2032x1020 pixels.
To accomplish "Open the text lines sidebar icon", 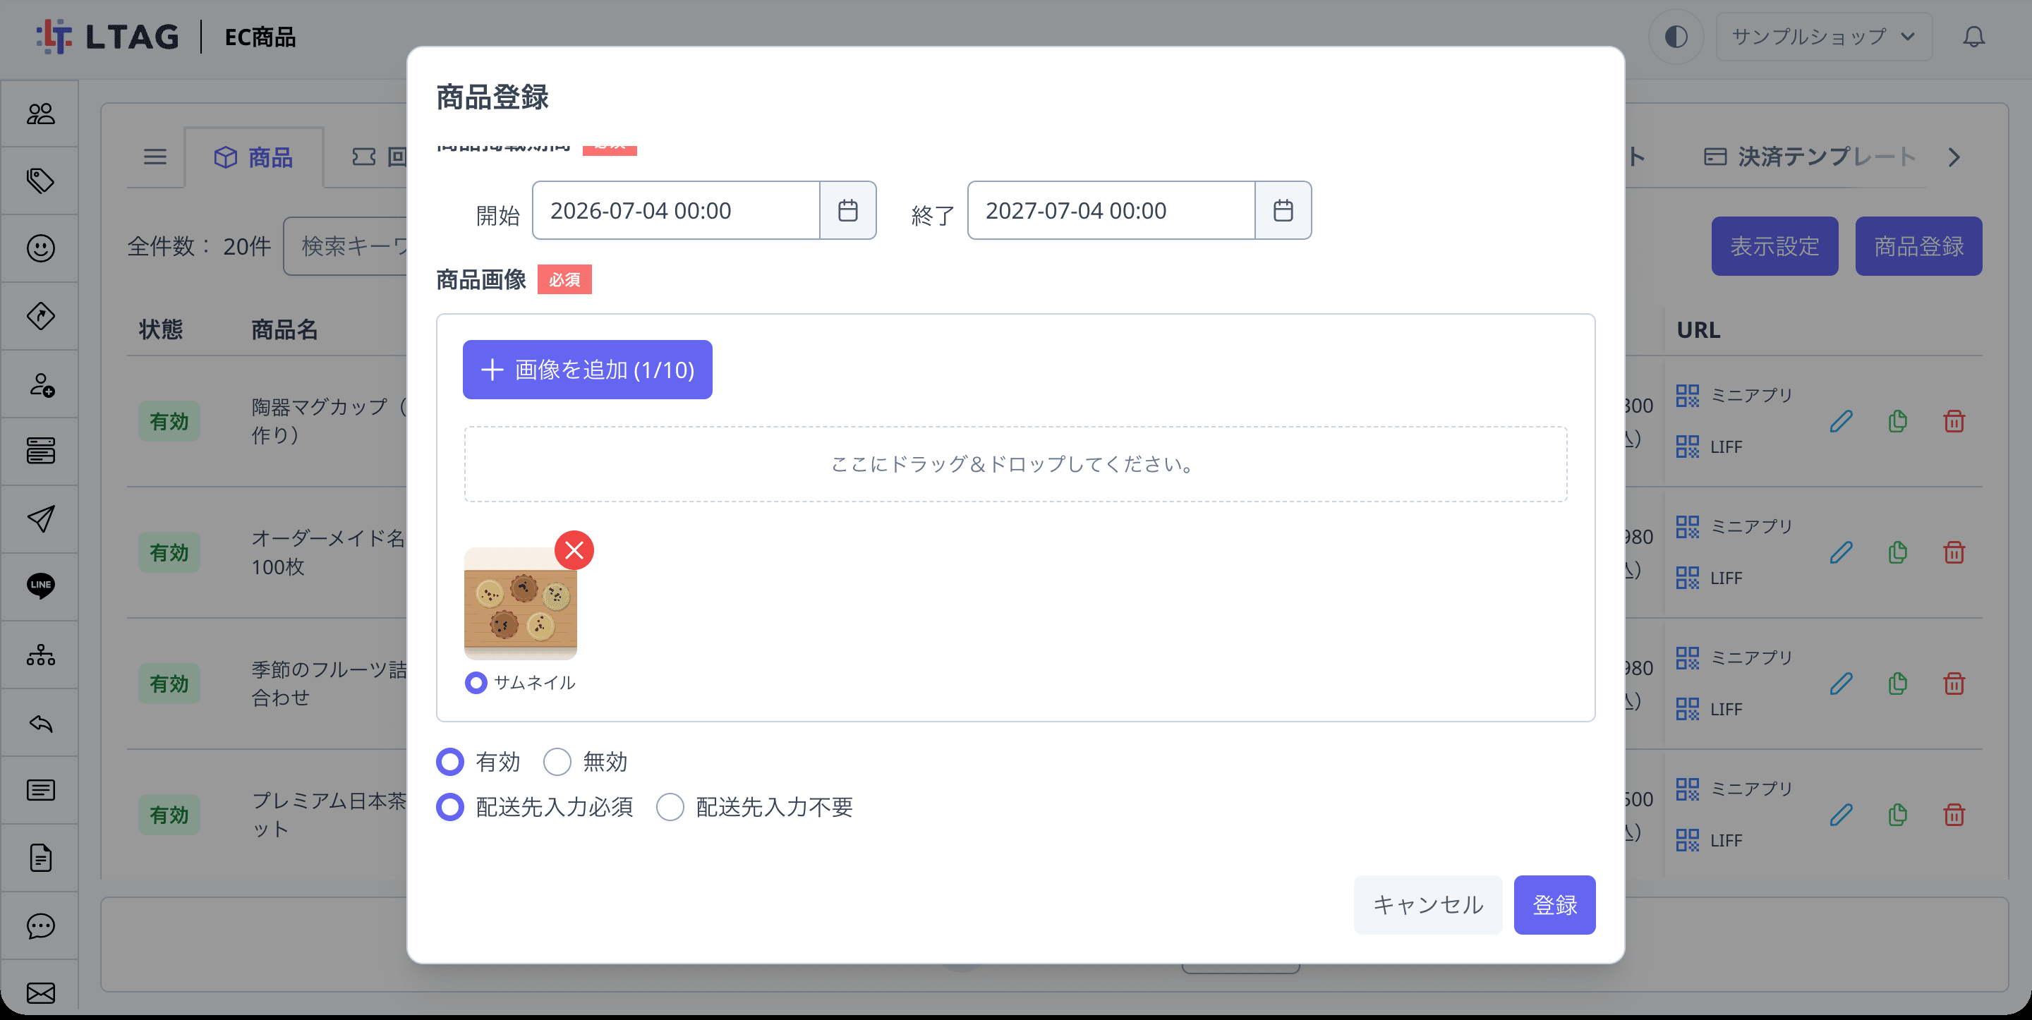I will (40, 789).
